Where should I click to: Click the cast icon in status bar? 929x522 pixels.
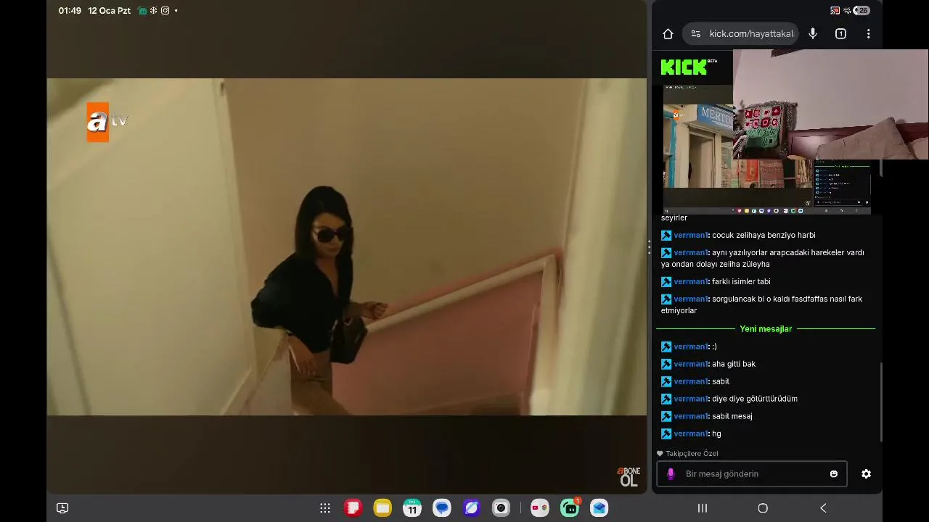[835, 10]
